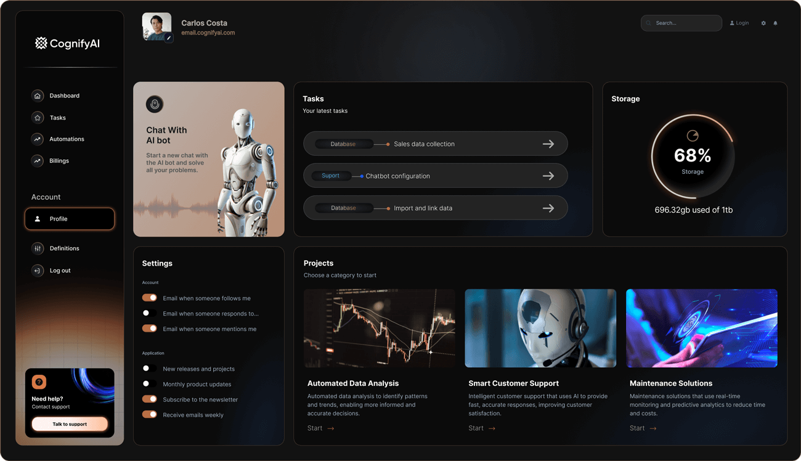This screenshot has width=801, height=461.
Task: Open Sales data collection task arrow
Action: 548,144
